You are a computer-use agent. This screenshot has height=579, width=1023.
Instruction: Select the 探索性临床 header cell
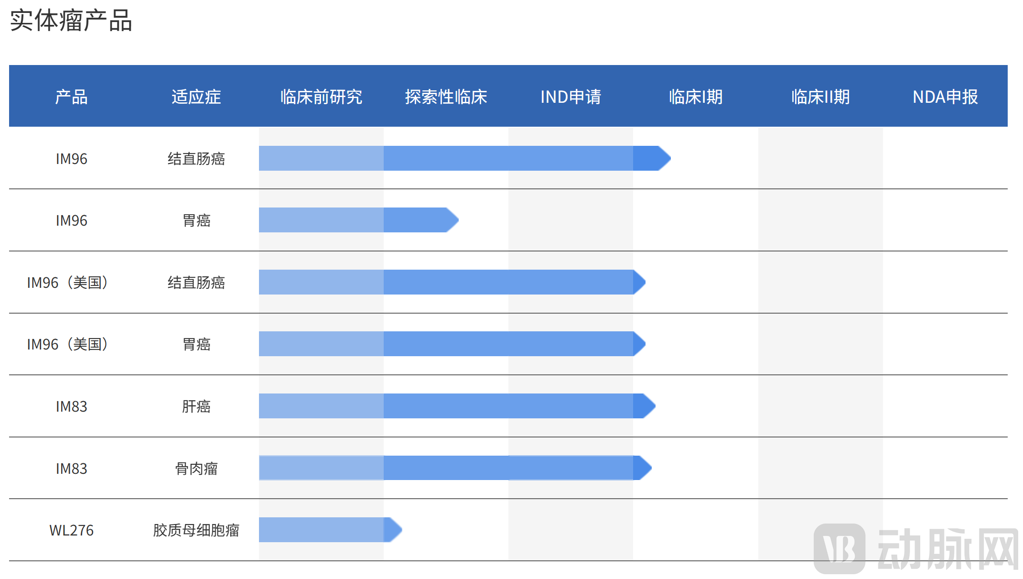[446, 97]
